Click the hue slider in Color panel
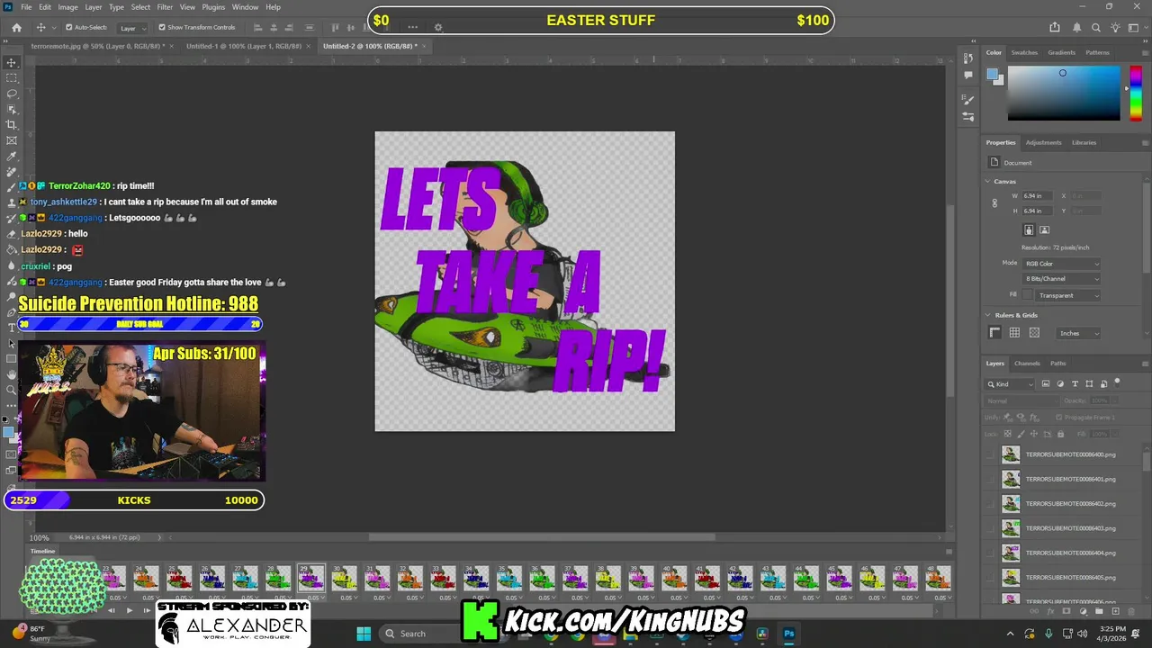 [x=1136, y=94]
